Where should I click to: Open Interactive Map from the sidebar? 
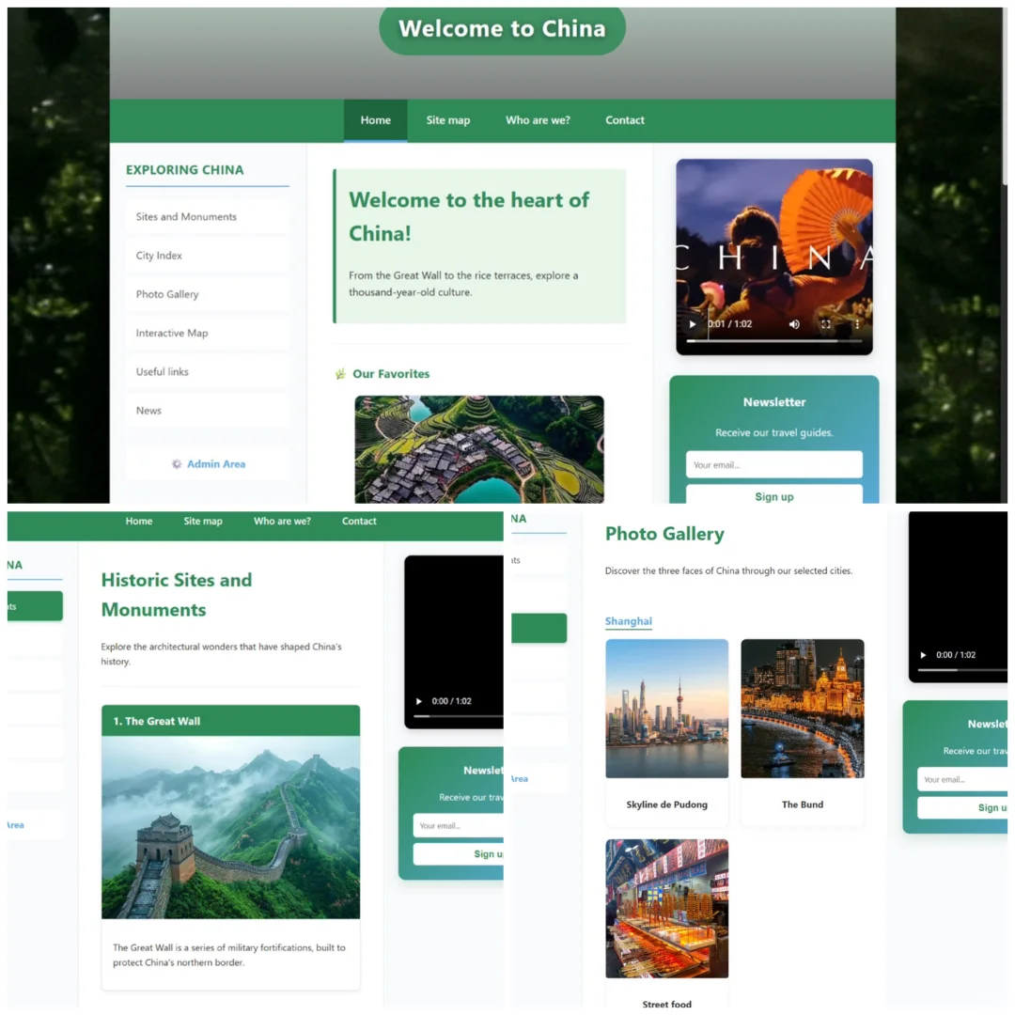[x=172, y=333]
